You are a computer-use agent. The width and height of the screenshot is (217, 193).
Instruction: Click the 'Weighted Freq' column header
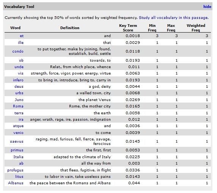point(196,28)
